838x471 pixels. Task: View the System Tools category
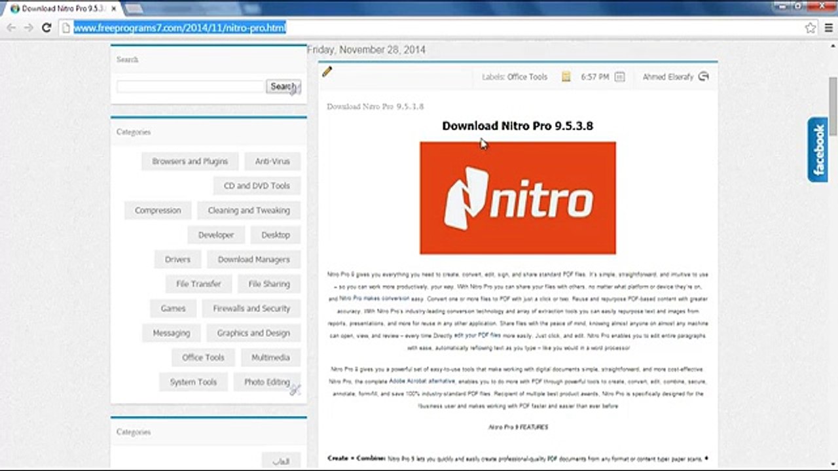coord(193,382)
